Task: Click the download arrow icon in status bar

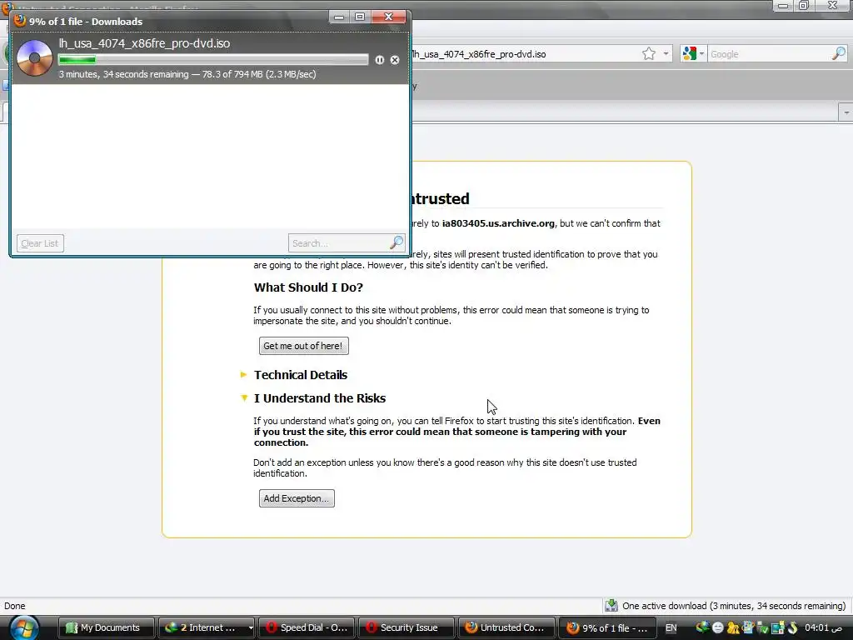Action: pyautogui.click(x=611, y=606)
